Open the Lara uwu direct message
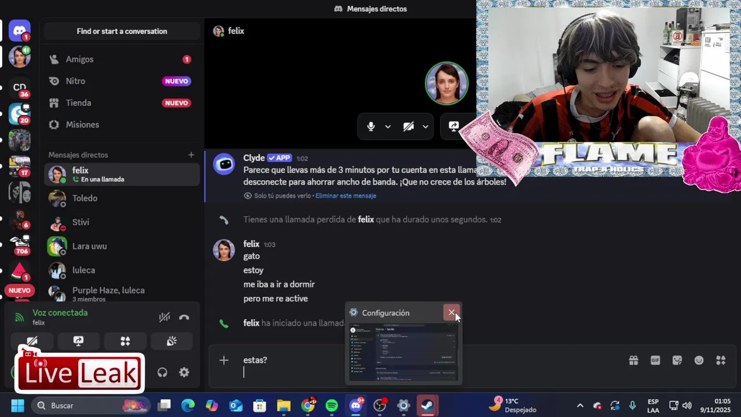 [x=122, y=246]
